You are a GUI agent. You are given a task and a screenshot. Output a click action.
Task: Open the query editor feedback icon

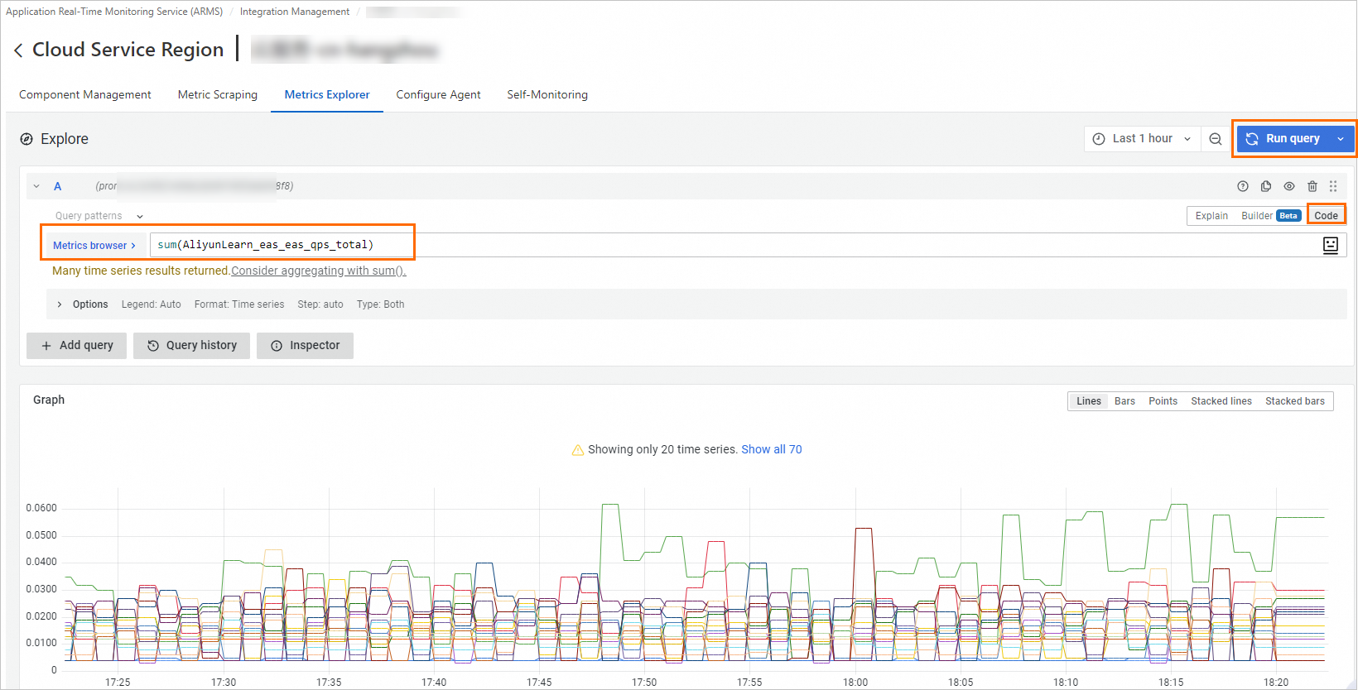[x=1331, y=245]
